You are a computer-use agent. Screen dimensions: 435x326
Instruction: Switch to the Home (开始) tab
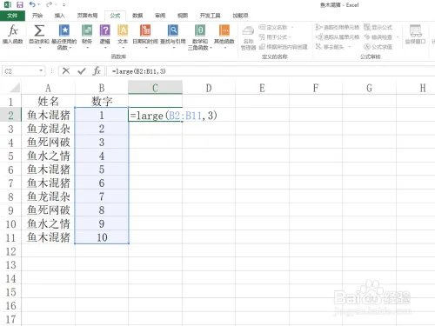(x=37, y=16)
